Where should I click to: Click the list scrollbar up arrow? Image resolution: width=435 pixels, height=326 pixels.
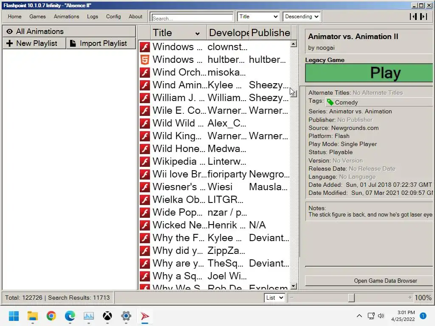click(x=294, y=44)
